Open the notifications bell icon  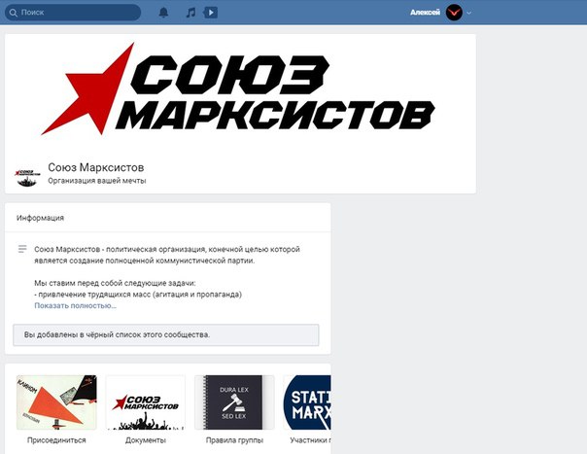163,13
